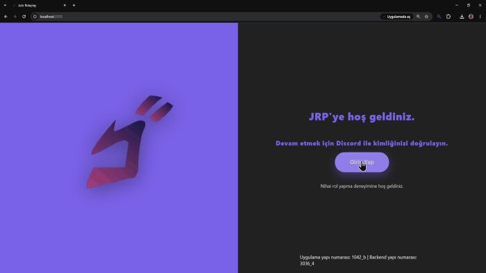Screen dimensions: 486x273
Task: Restore down the browser window
Action: point(469,6)
